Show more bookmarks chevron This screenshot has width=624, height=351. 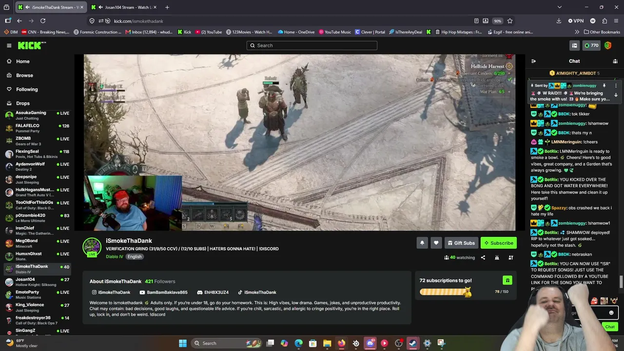point(577,32)
